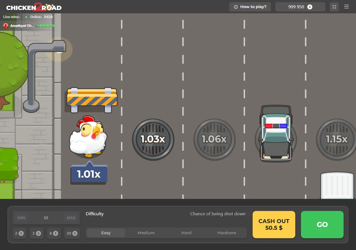Click the dollar coin icon beside balance
Viewport: 356px width, 250px height.
[310, 7]
